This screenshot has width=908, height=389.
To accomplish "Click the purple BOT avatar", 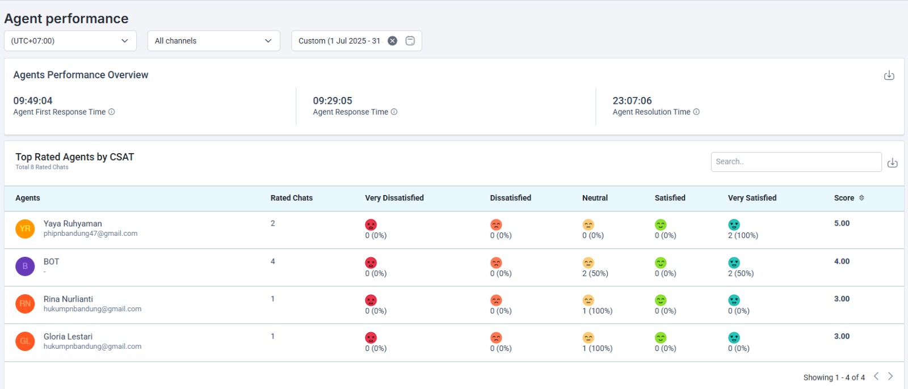I will pos(25,266).
